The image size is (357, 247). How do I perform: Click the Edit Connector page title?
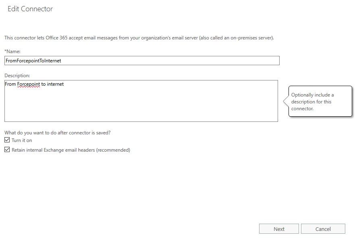point(30,9)
